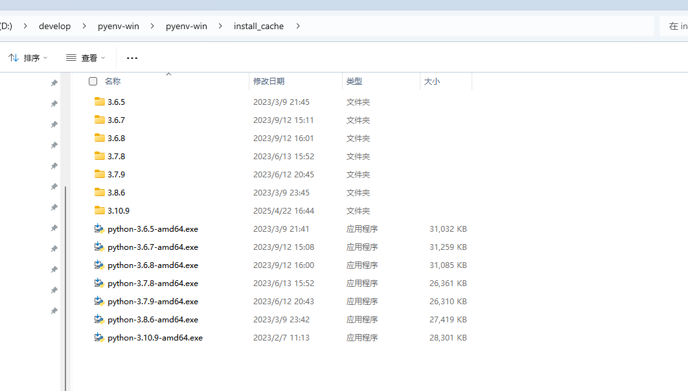Click the install_cache breadcrumb
This screenshot has width=688, height=391.
click(x=258, y=26)
